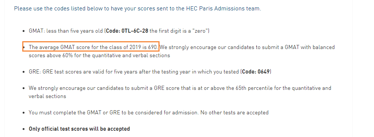Image resolution: width=374 pixels, height=137 pixels.
Task: Click the bullet dot before 'You must complete'
Action: coord(23,112)
